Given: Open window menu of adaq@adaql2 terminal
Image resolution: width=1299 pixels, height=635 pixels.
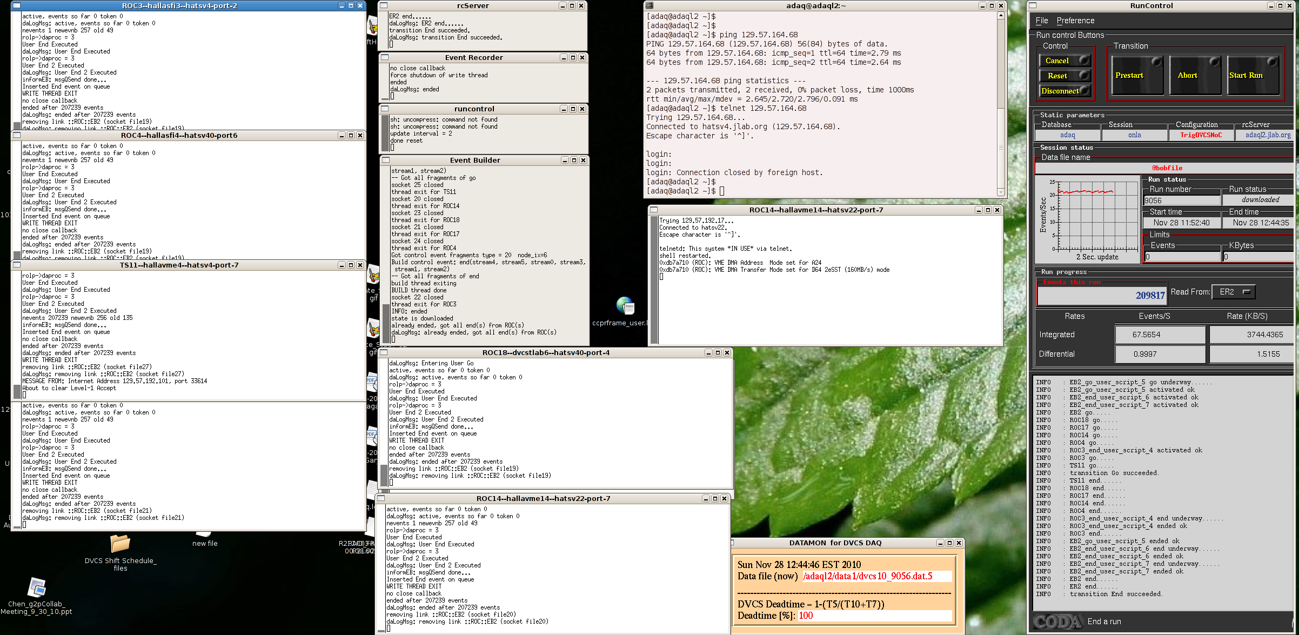Looking at the screenshot, I should click(x=649, y=5).
